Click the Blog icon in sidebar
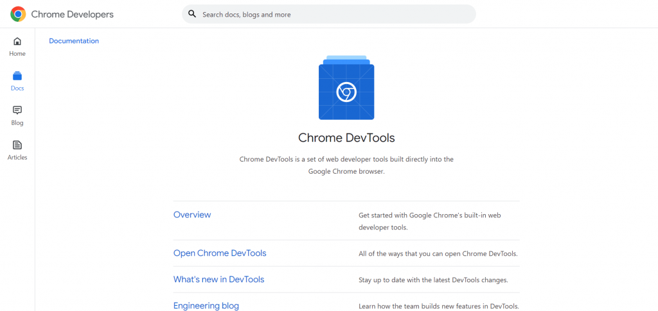 point(17,110)
